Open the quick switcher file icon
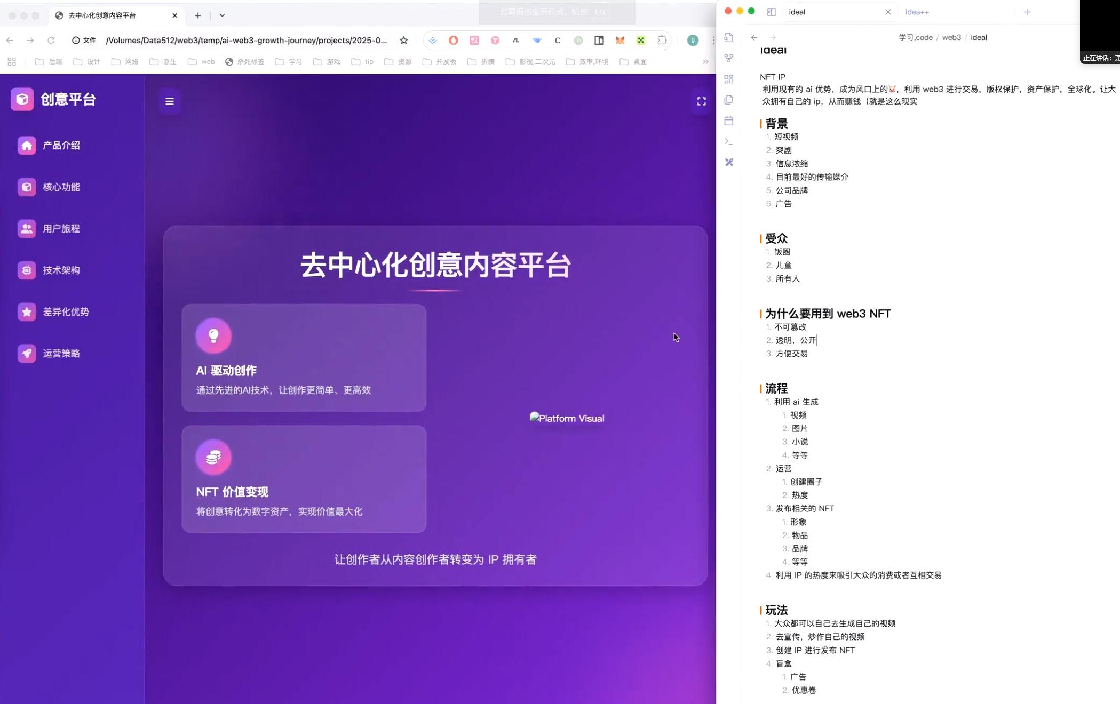The image size is (1120, 704). [729, 37]
